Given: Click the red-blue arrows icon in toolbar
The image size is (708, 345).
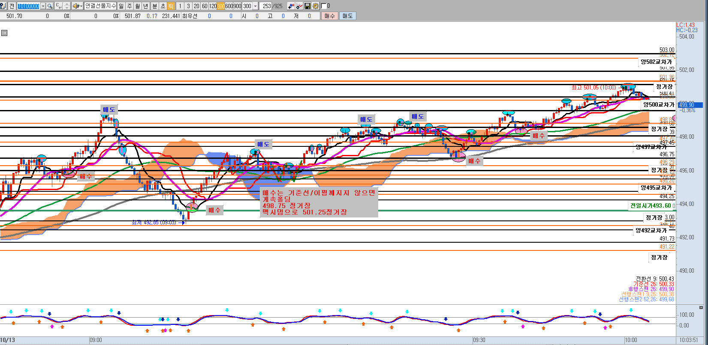Looking at the screenshot, I should [x=291, y=6].
